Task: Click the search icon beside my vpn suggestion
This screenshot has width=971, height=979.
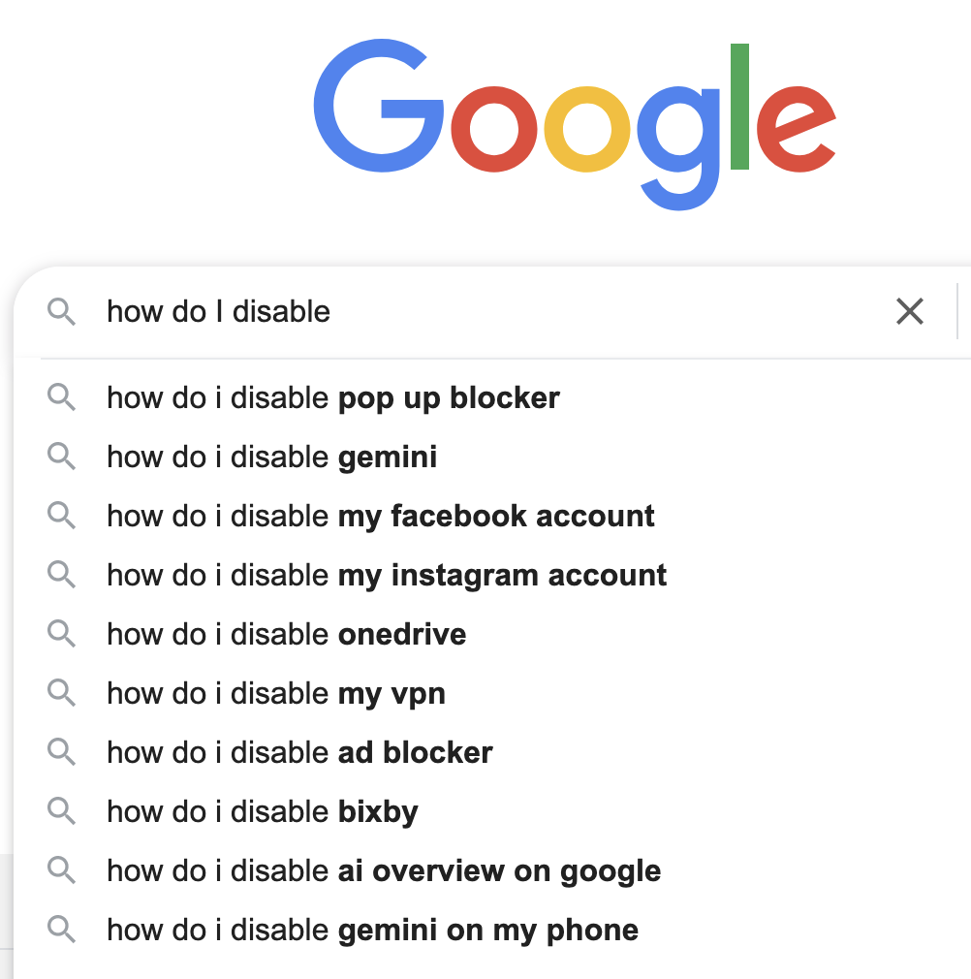Action: tap(61, 693)
